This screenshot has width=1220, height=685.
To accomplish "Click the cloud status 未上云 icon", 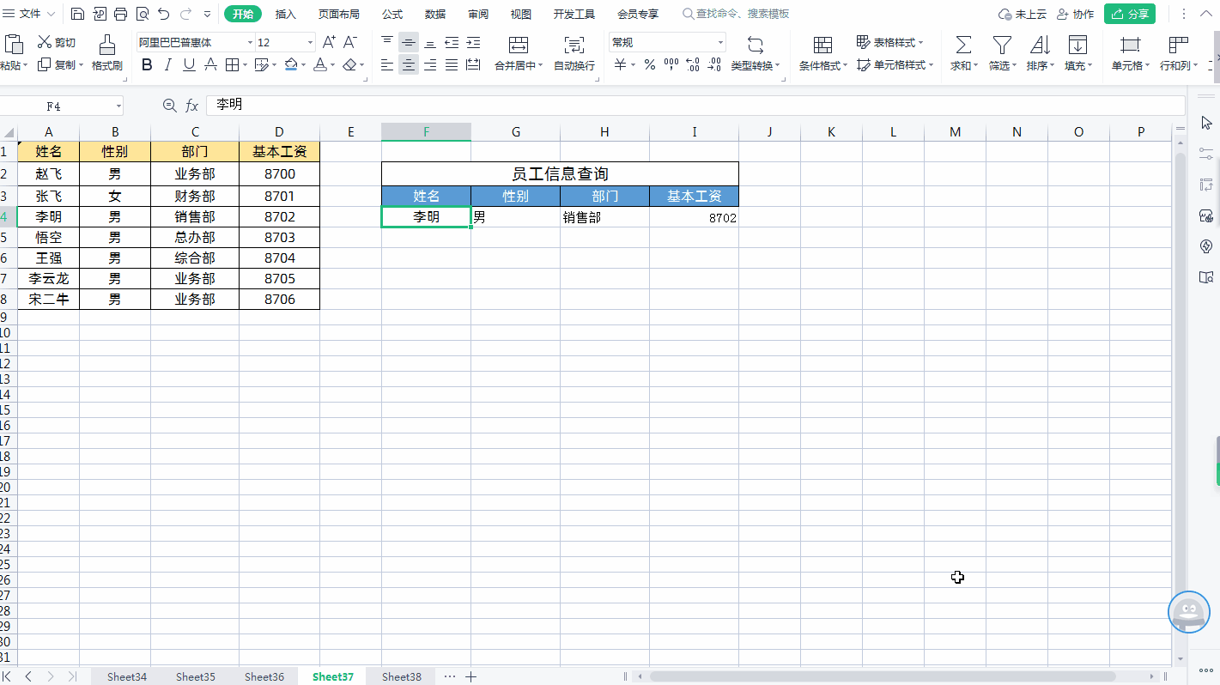I will [1023, 14].
